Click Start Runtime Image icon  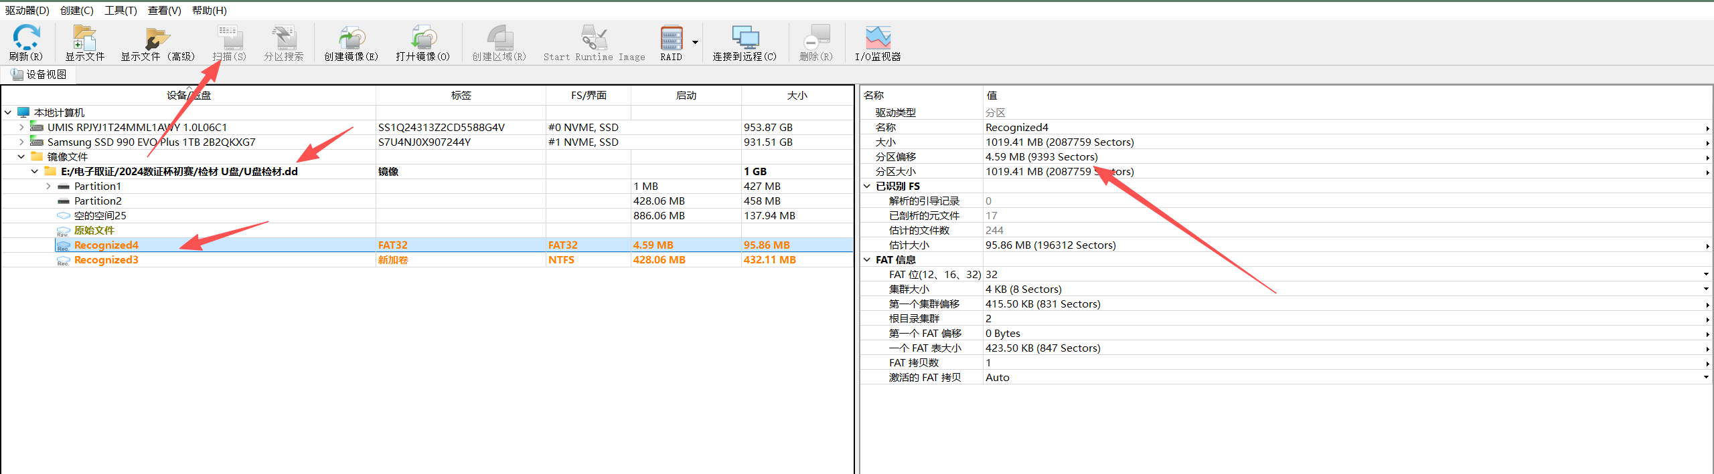(x=595, y=37)
